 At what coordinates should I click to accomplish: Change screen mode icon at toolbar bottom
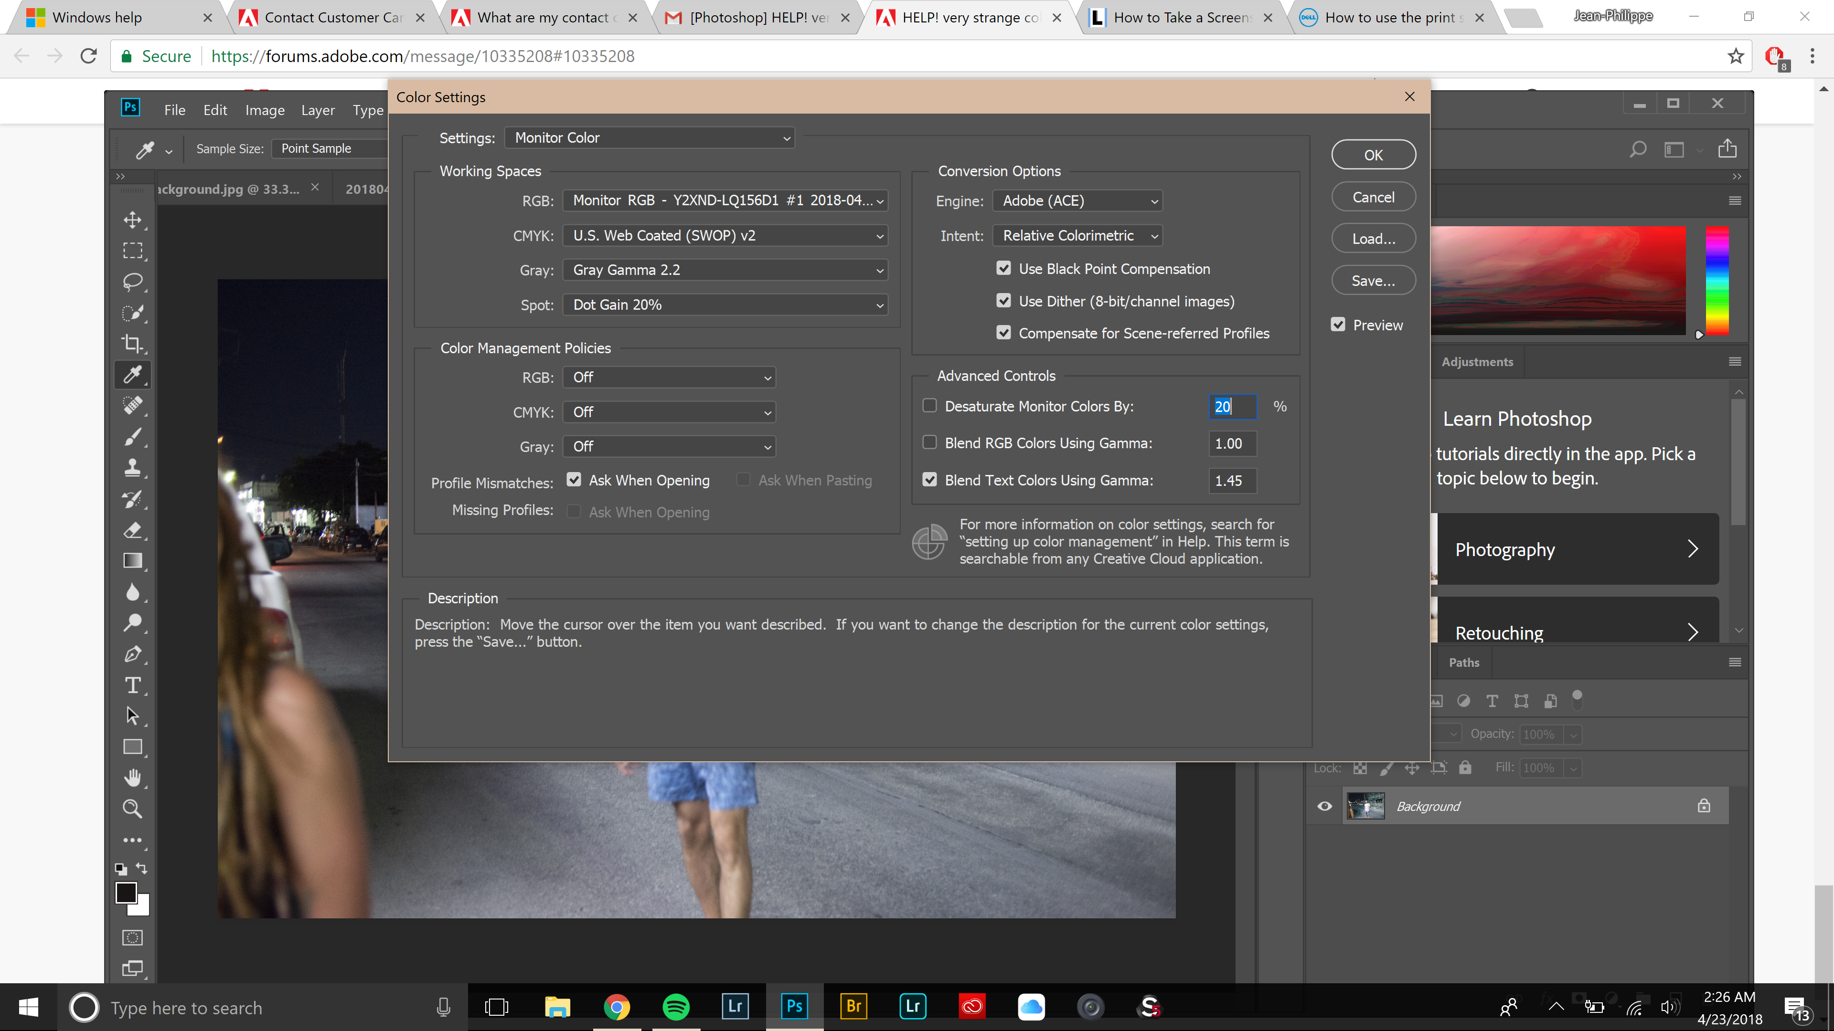(132, 968)
